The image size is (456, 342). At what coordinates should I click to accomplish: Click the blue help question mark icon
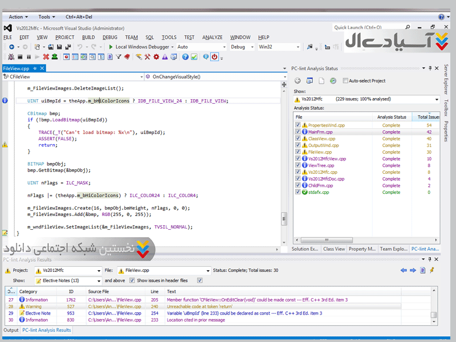pos(185,57)
